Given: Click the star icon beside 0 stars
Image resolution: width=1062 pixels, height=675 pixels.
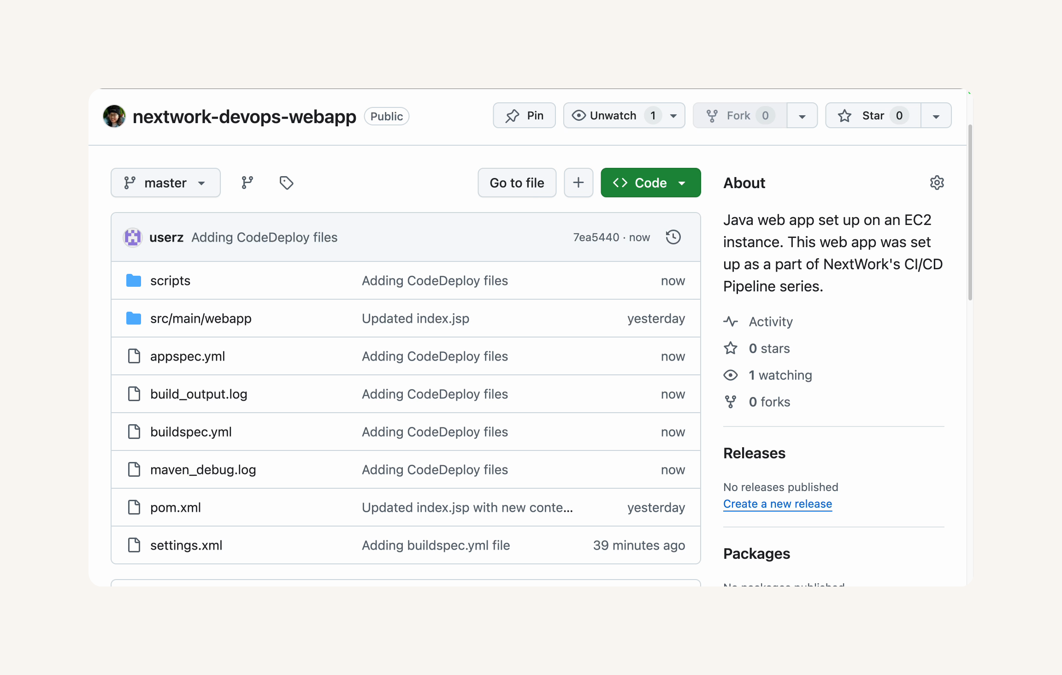Looking at the screenshot, I should tap(731, 348).
